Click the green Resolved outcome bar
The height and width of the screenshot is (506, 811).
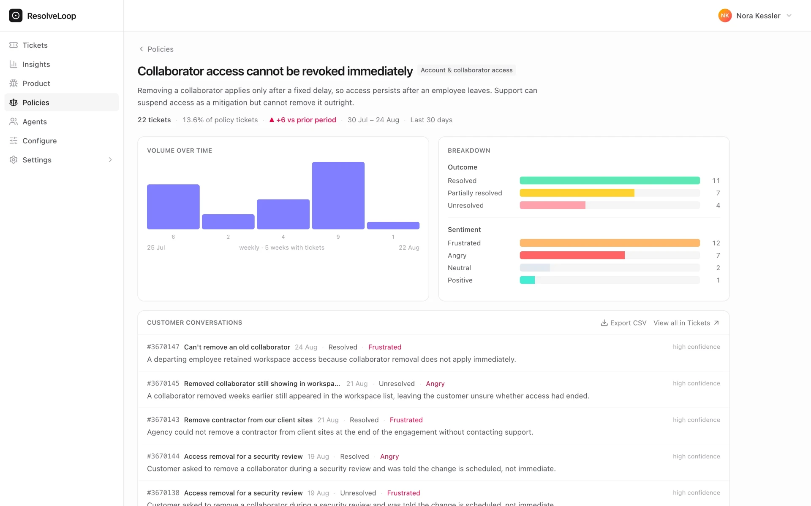[x=610, y=180]
